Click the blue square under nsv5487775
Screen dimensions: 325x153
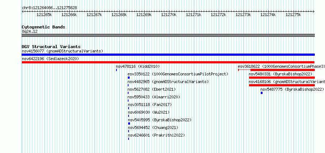coord(261,93)
